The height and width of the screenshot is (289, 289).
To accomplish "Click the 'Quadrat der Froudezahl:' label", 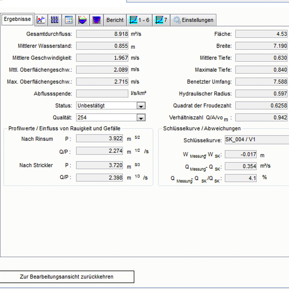I will pos(202,105).
